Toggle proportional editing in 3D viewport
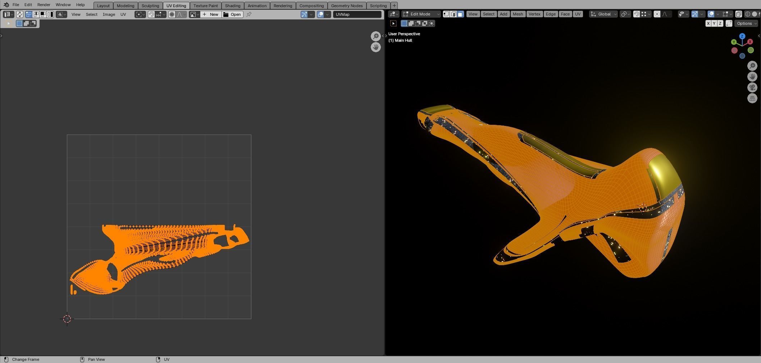 pos(657,14)
